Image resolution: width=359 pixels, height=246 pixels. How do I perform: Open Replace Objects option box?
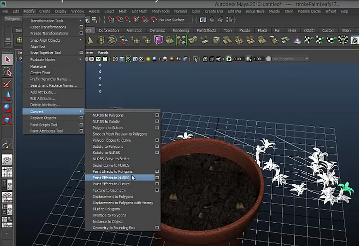(81, 118)
